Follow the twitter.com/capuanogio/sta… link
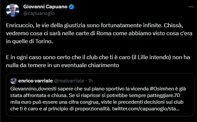Viewport: 197px width, 122px height. (146, 109)
